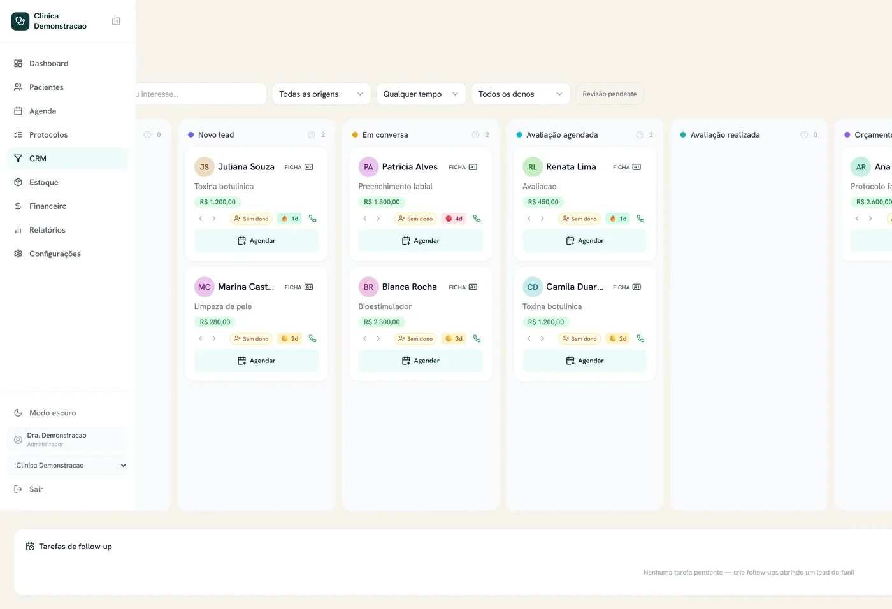Click the phone icon on Patricia Alves card
Image resolution: width=892 pixels, height=609 pixels.
coord(477,219)
